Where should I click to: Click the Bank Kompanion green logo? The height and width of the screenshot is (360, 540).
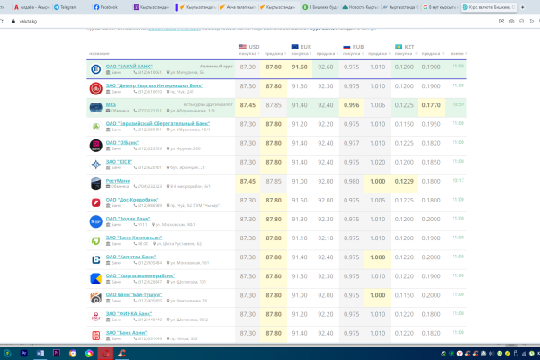(x=95, y=240)
